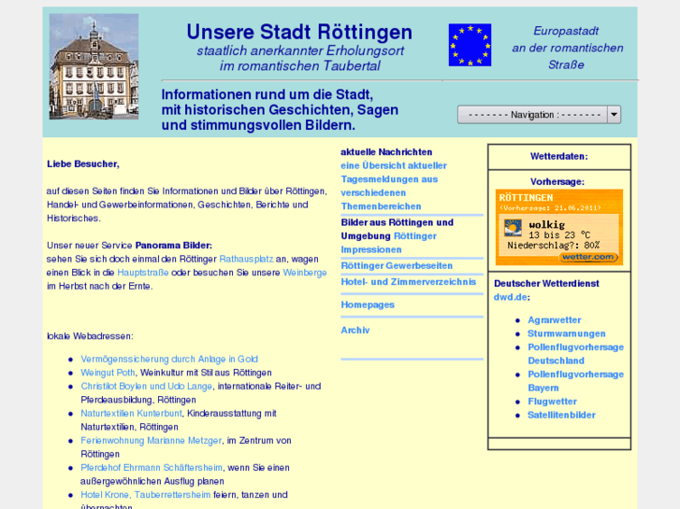
Task: Open the Archiv link
Action: 355,330
